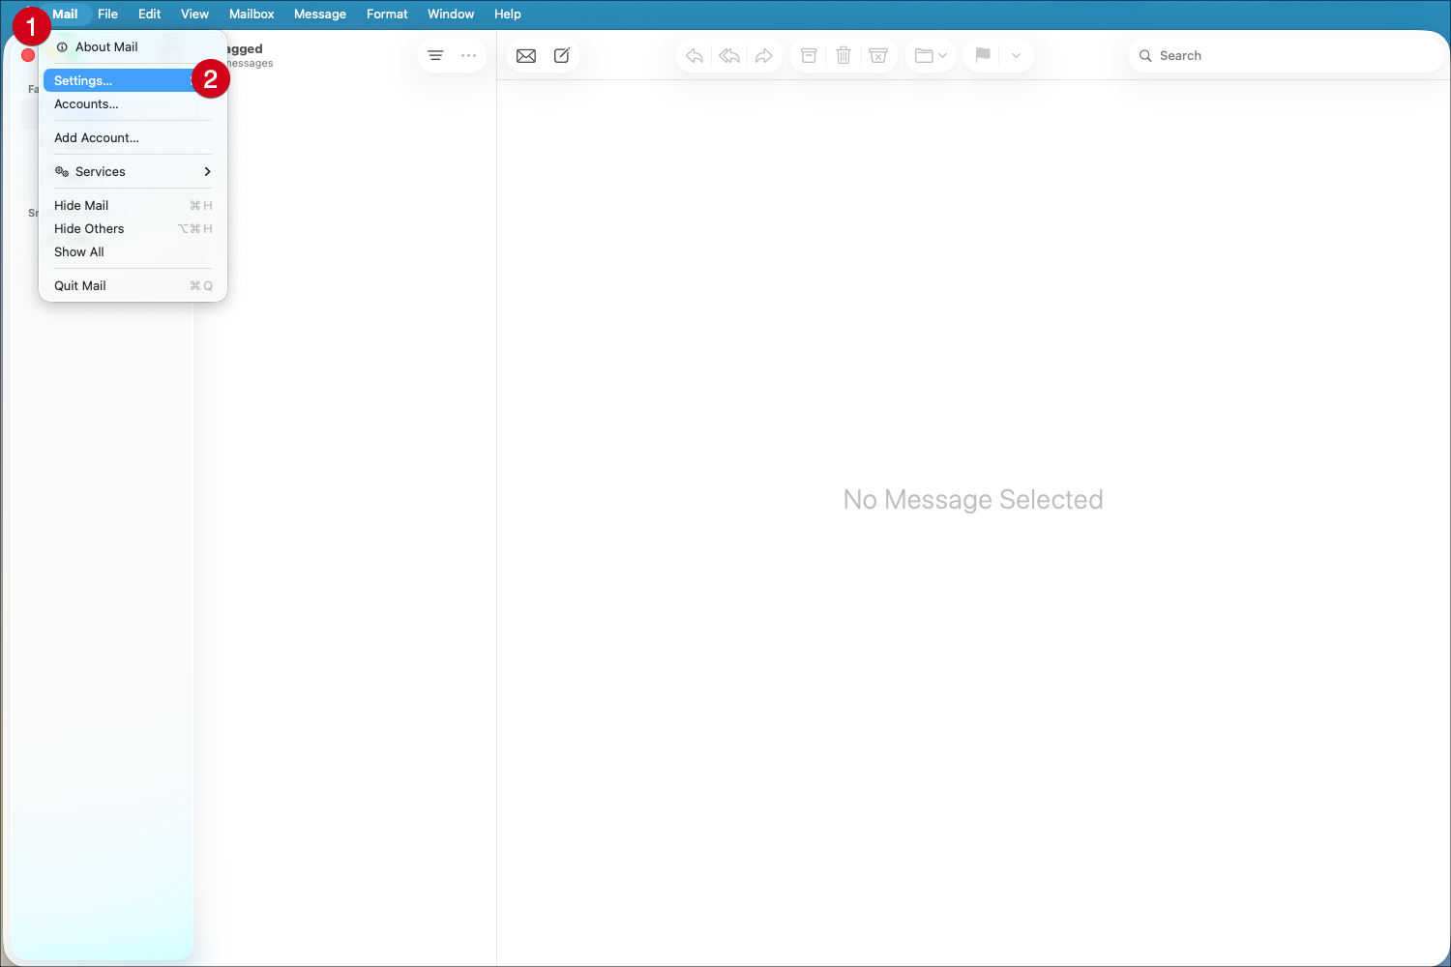Open About Mail

(x=106, y=46)
